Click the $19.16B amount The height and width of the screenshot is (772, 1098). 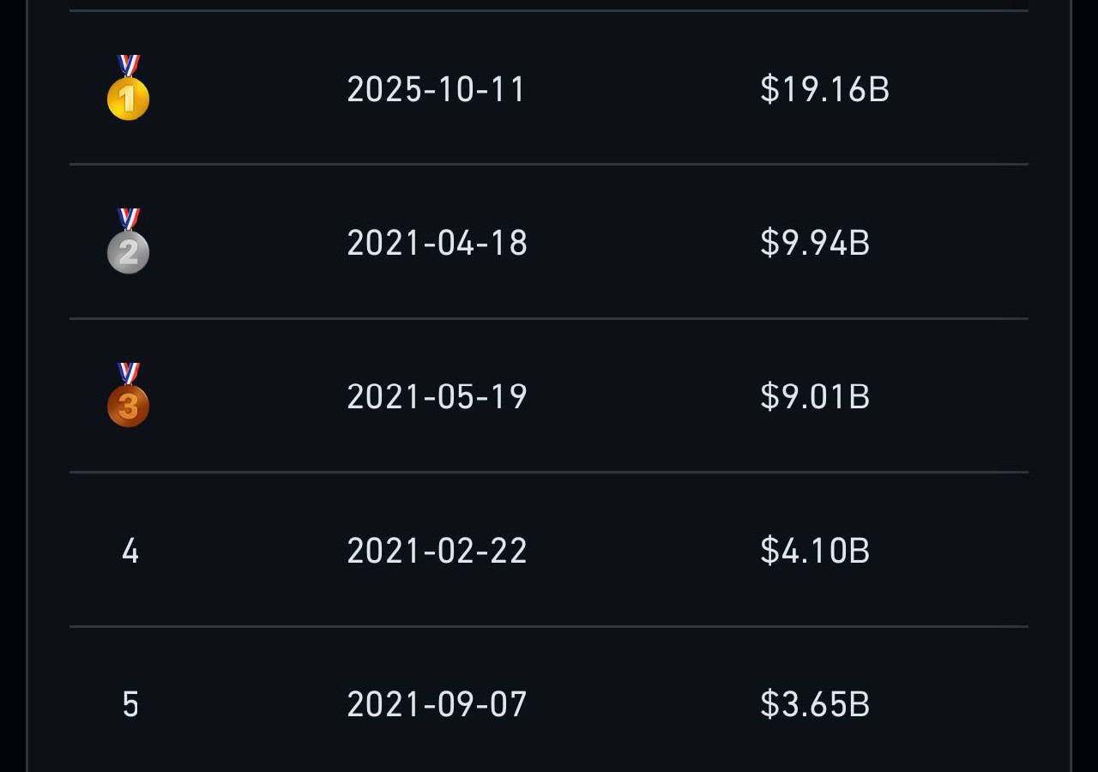pyautogui.click(x=824, y=89)
